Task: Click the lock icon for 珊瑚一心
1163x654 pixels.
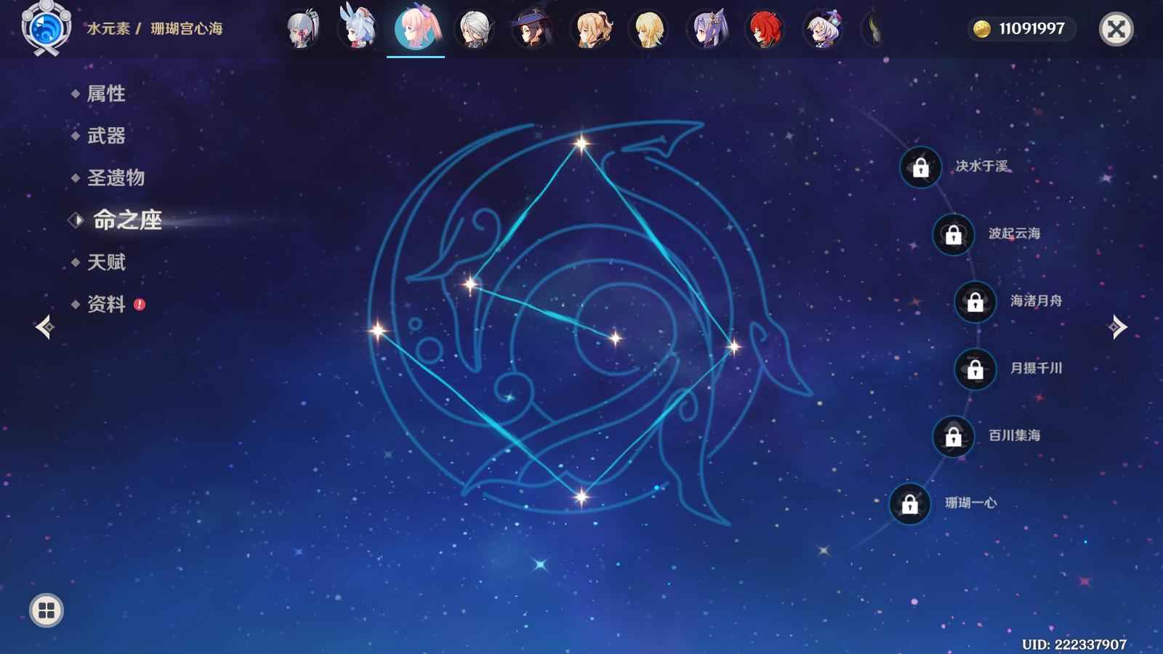Action: [909, 504]
